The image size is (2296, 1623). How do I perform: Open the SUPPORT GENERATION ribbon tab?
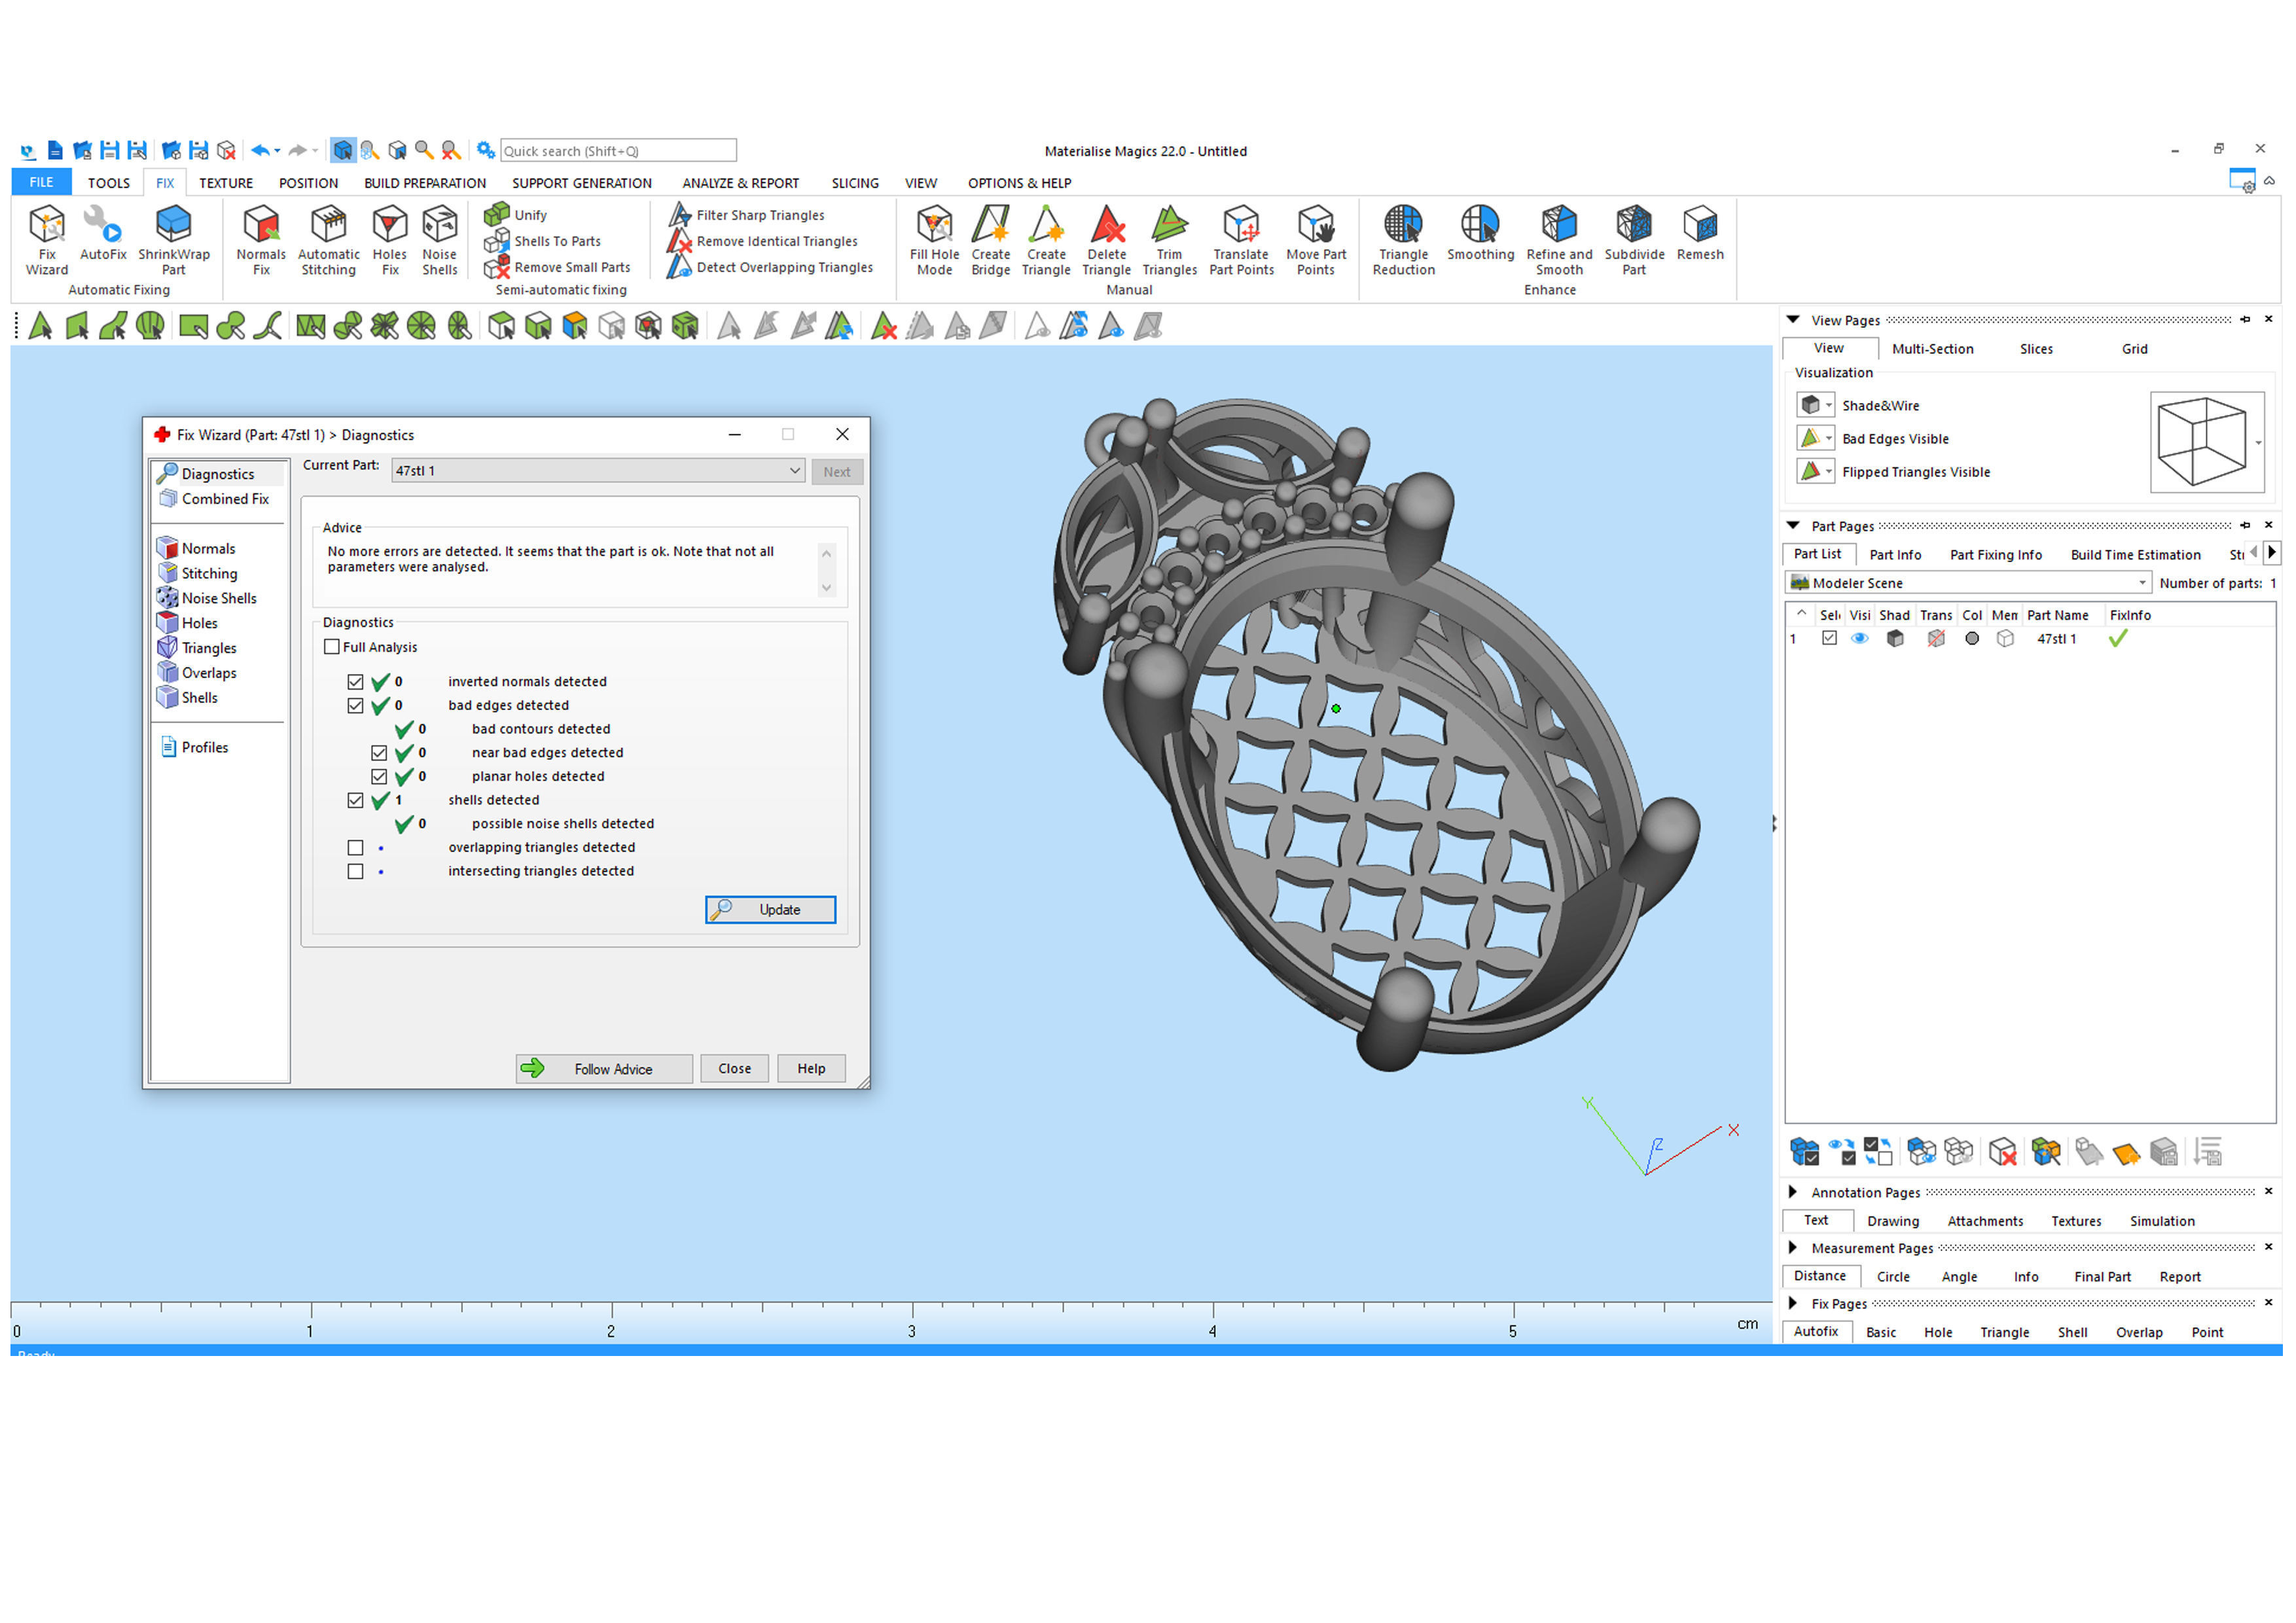coord(581,183)
